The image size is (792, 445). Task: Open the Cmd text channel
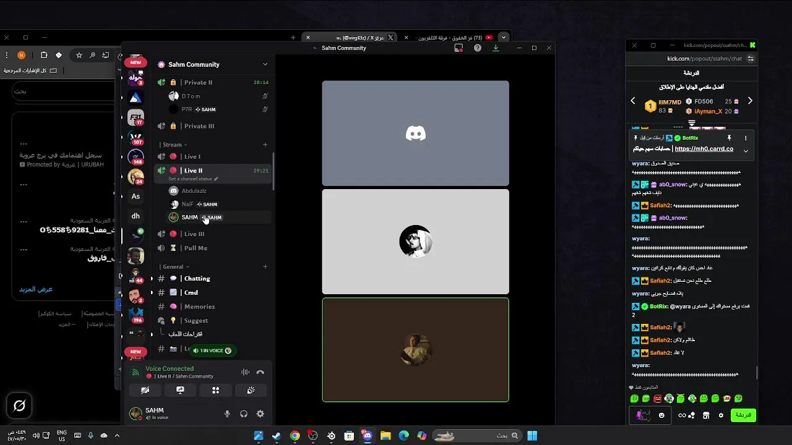(213, 292)
